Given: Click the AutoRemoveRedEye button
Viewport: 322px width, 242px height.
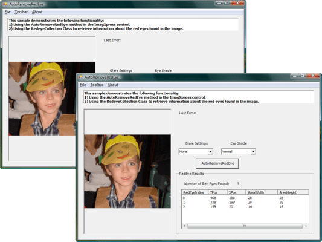Looking at the screenshot, I should pyautogui.click(x=217, y=163).
